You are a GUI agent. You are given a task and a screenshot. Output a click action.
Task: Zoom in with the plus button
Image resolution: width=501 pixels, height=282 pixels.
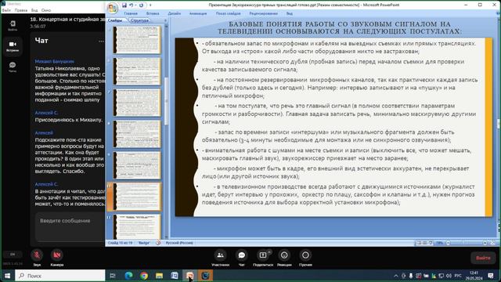485,243
